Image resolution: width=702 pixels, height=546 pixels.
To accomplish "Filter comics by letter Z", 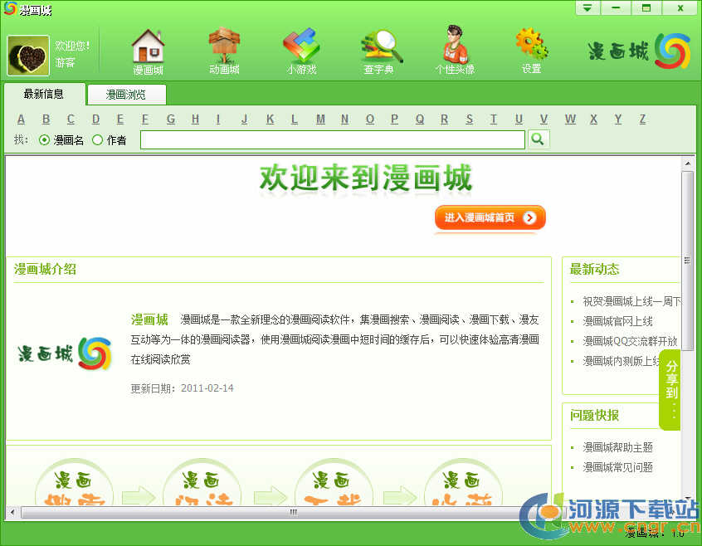I will (642, 119).
